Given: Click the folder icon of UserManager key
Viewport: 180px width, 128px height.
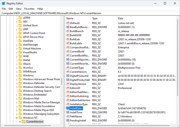Looking at the screenshot, I should pos(20,45).
